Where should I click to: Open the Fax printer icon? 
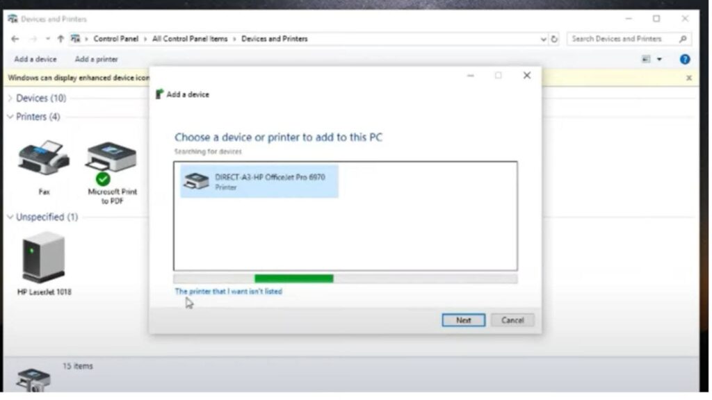44,167
